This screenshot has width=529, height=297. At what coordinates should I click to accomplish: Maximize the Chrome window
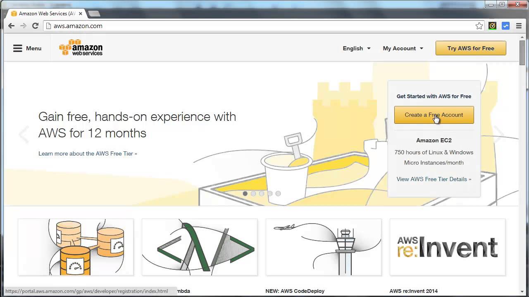(502, 4)
